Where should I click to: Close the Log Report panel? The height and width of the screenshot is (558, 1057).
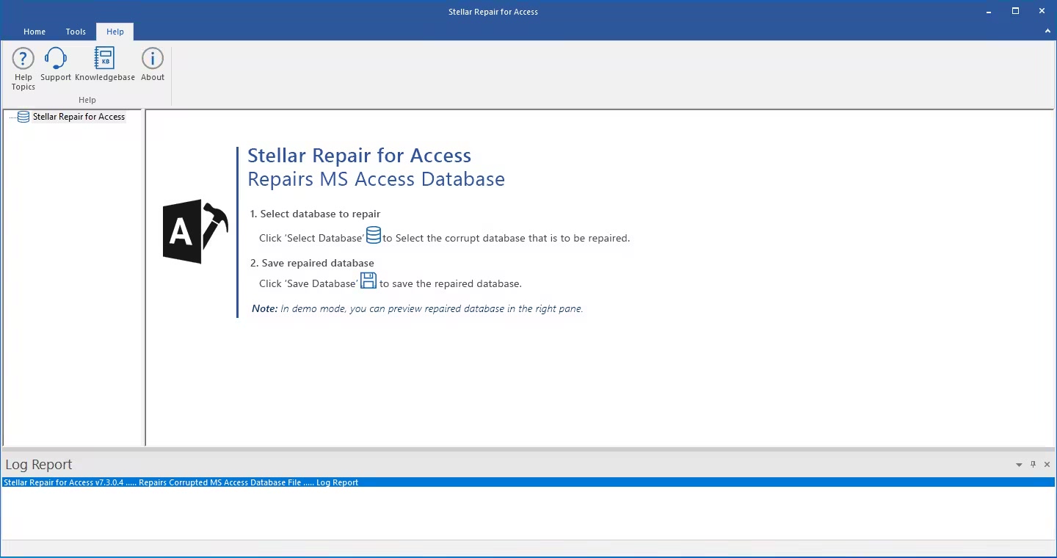point(1047,465)
